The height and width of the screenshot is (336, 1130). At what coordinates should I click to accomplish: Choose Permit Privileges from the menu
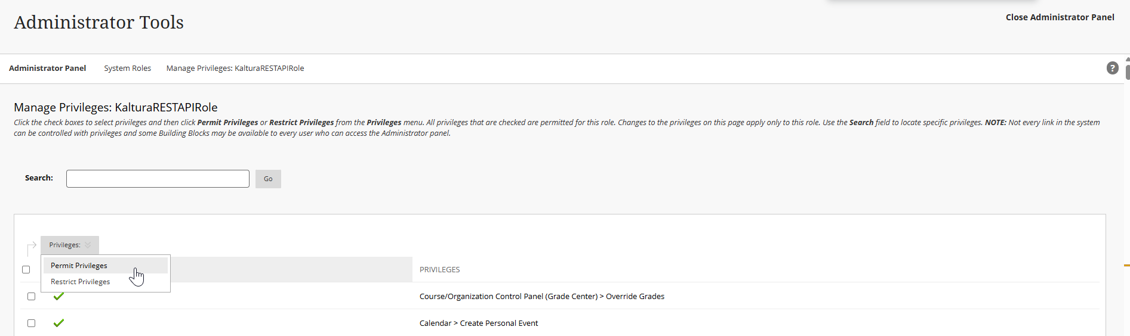click(x=79, y=266)
